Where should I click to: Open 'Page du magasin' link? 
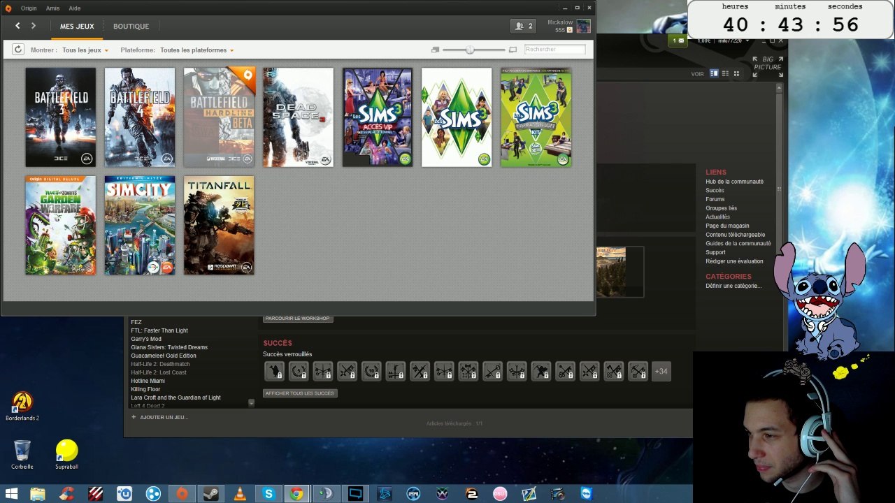click(x=727, y=226)
